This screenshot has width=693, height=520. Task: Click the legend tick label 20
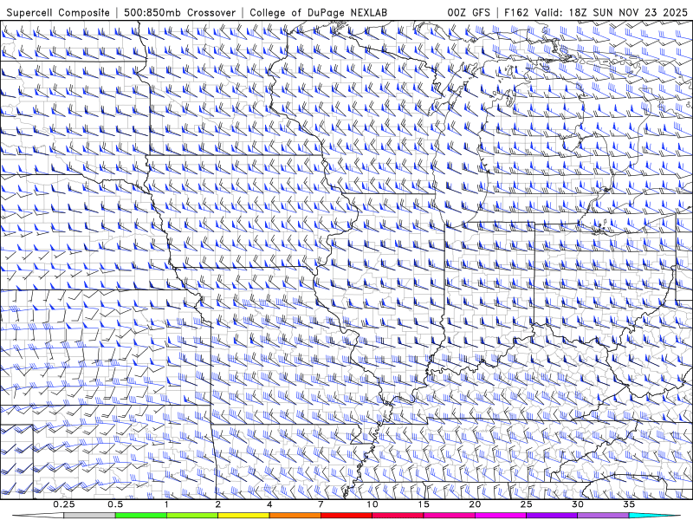(475, 504)
